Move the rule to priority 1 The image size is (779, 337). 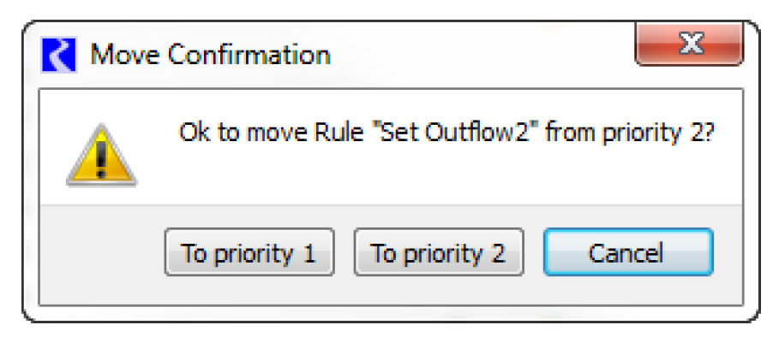[x=249, y=251]
